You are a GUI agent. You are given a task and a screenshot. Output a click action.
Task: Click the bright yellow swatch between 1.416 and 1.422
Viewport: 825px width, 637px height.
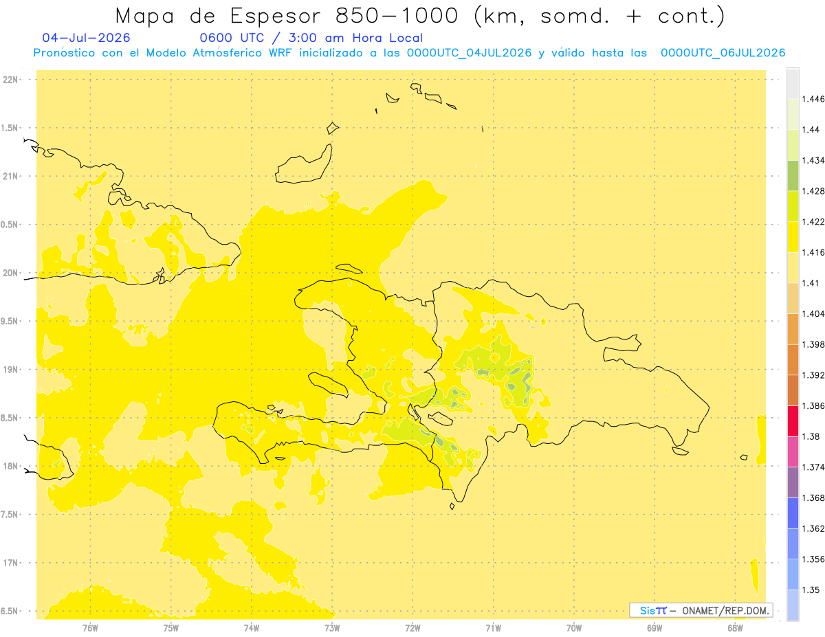tap(793, 236)
